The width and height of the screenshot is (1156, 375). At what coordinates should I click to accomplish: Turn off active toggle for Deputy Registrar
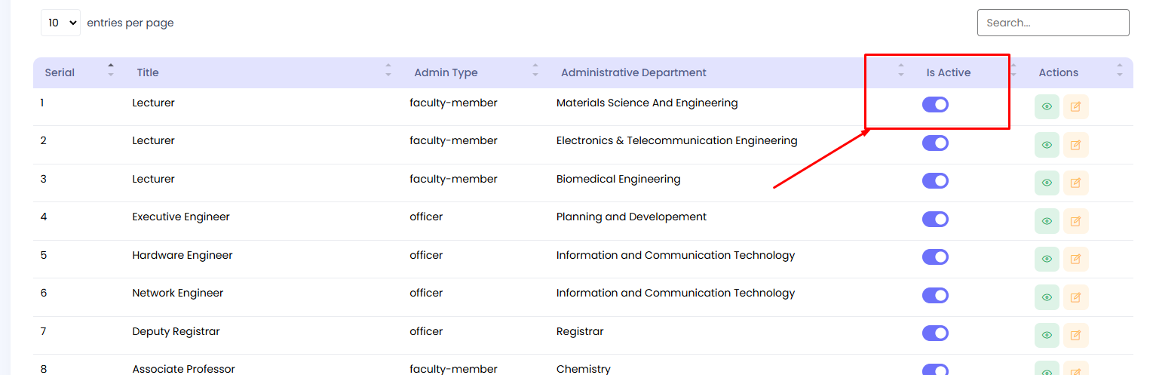coord(935,333)
